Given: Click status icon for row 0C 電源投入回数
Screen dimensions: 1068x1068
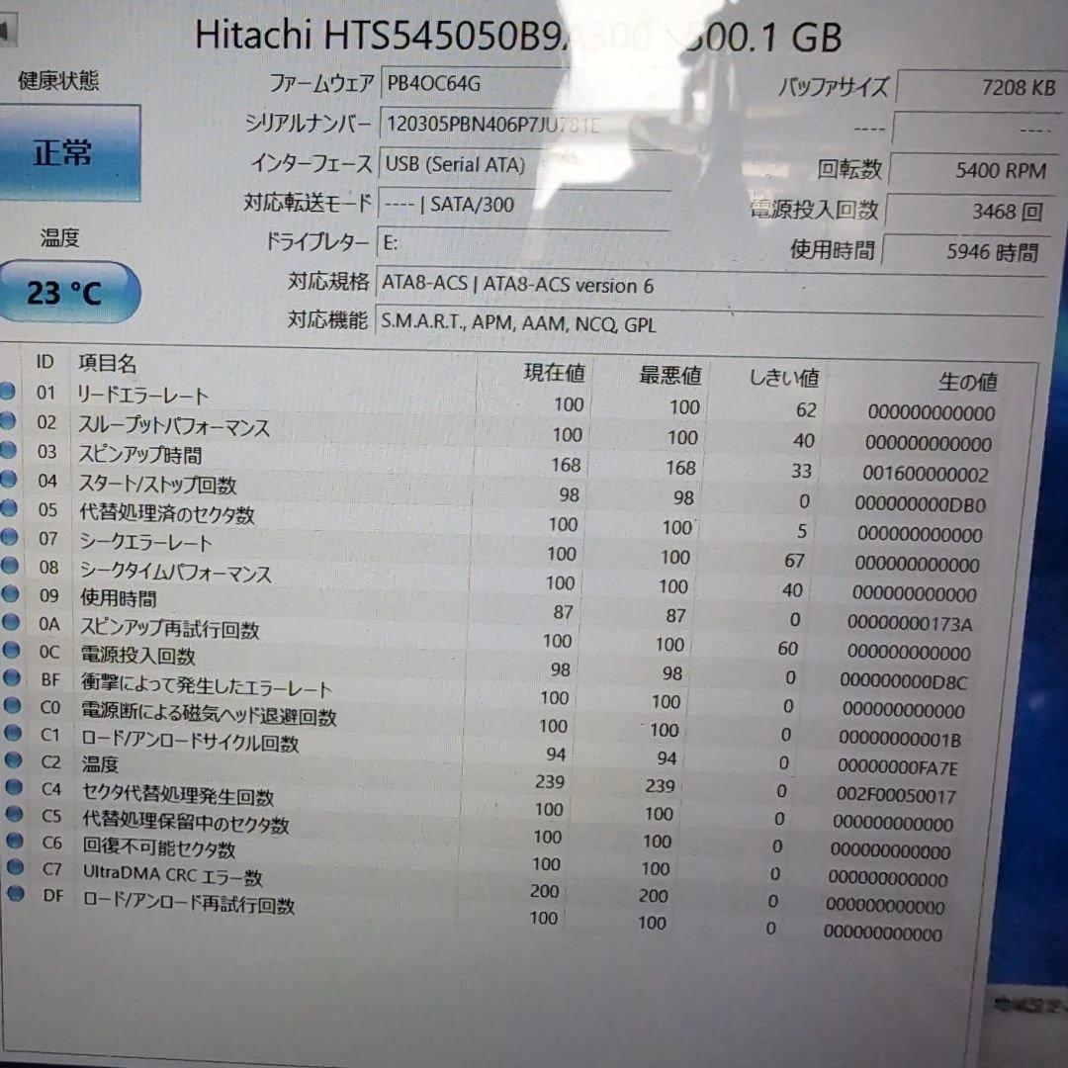Looking at the screenshot, I should [x=11, y=651].
